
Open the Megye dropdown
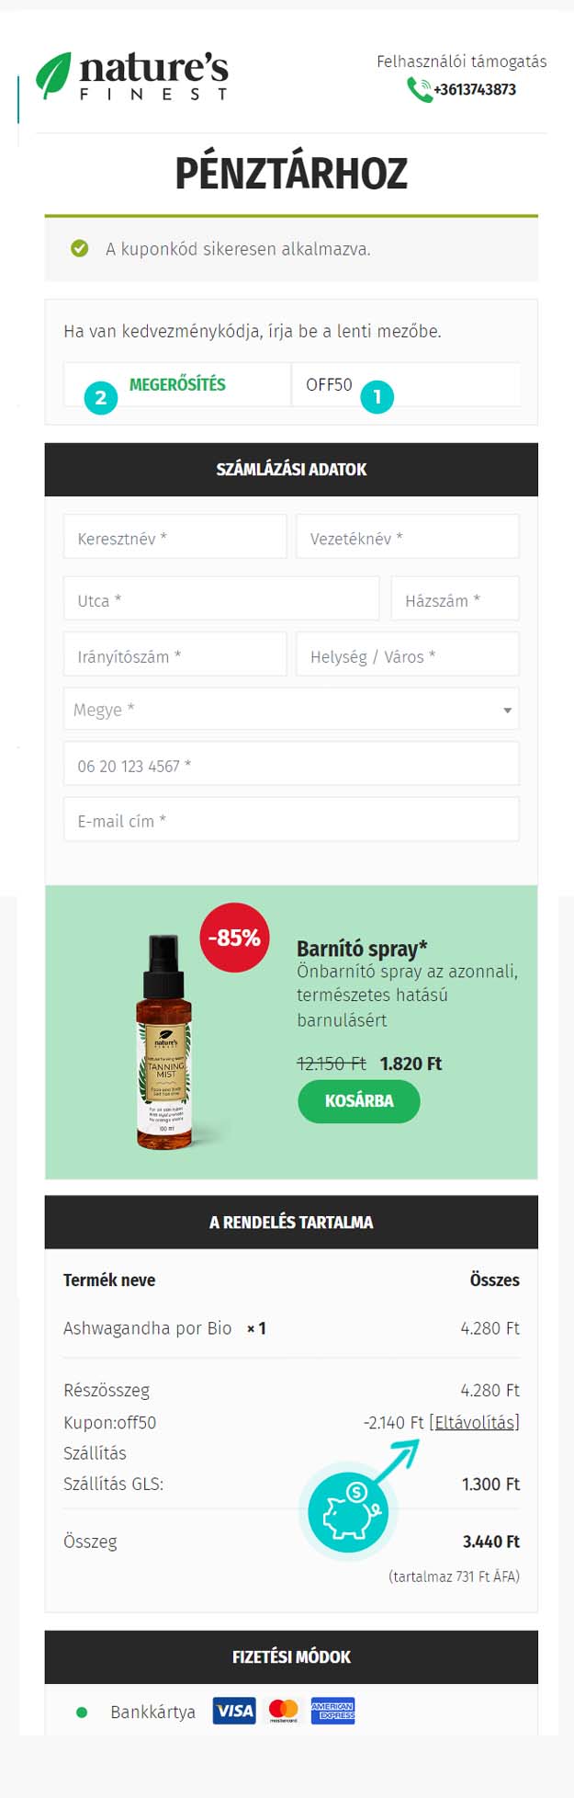click(x=291, y=709)
